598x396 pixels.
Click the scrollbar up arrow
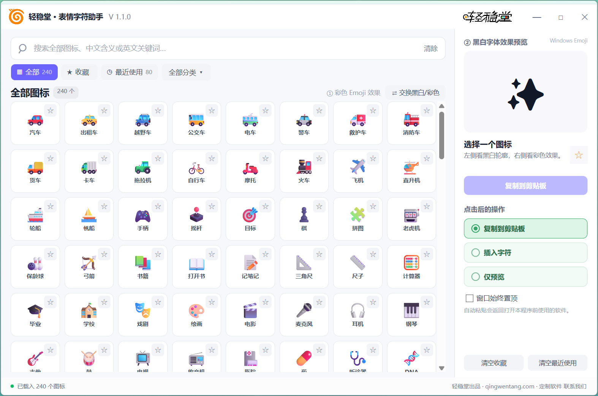pos(441,106)
